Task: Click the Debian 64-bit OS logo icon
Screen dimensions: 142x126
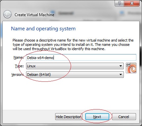Action: coord(131,68)
